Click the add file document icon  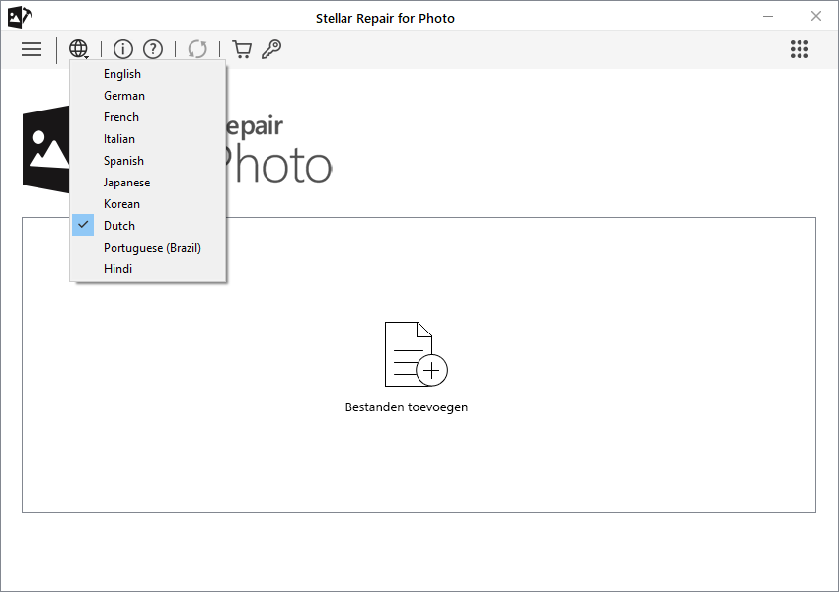[x=416, y=353]
